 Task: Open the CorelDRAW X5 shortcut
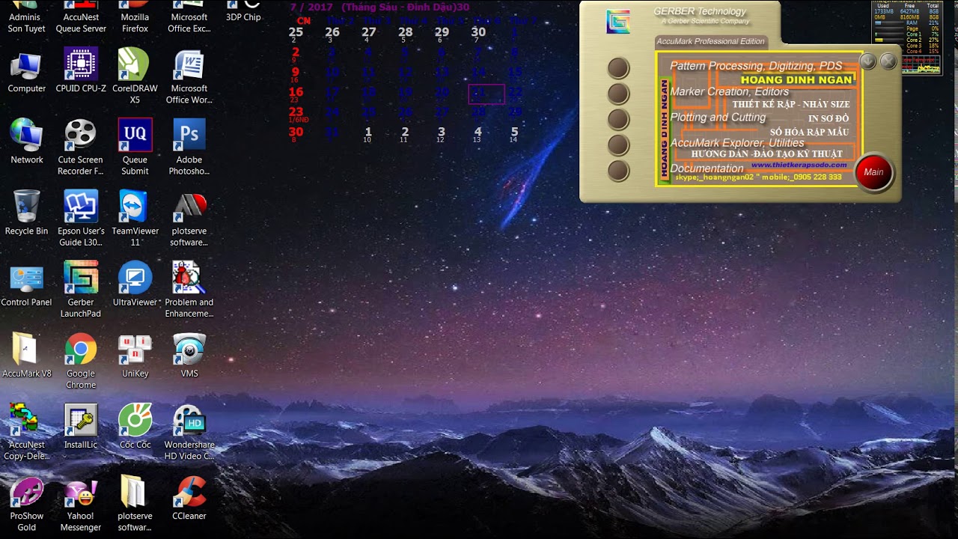pyautogui.click(x=135, y=76)
